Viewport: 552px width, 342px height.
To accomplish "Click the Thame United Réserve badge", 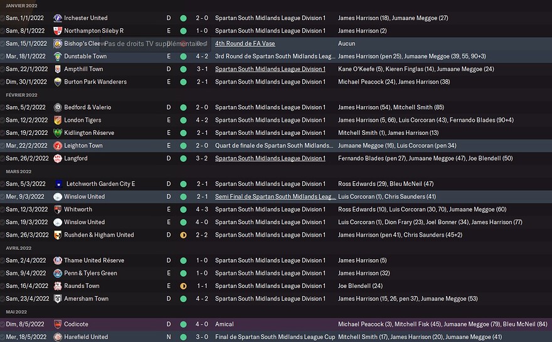I will tap(58, 260).
